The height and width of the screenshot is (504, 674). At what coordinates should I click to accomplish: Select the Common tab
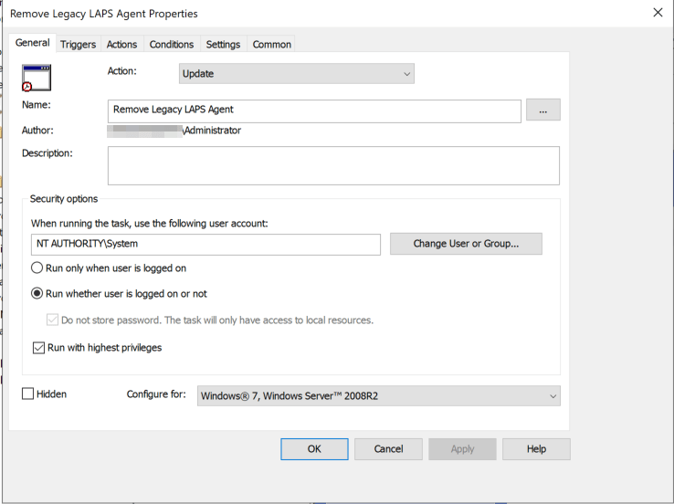272,44
